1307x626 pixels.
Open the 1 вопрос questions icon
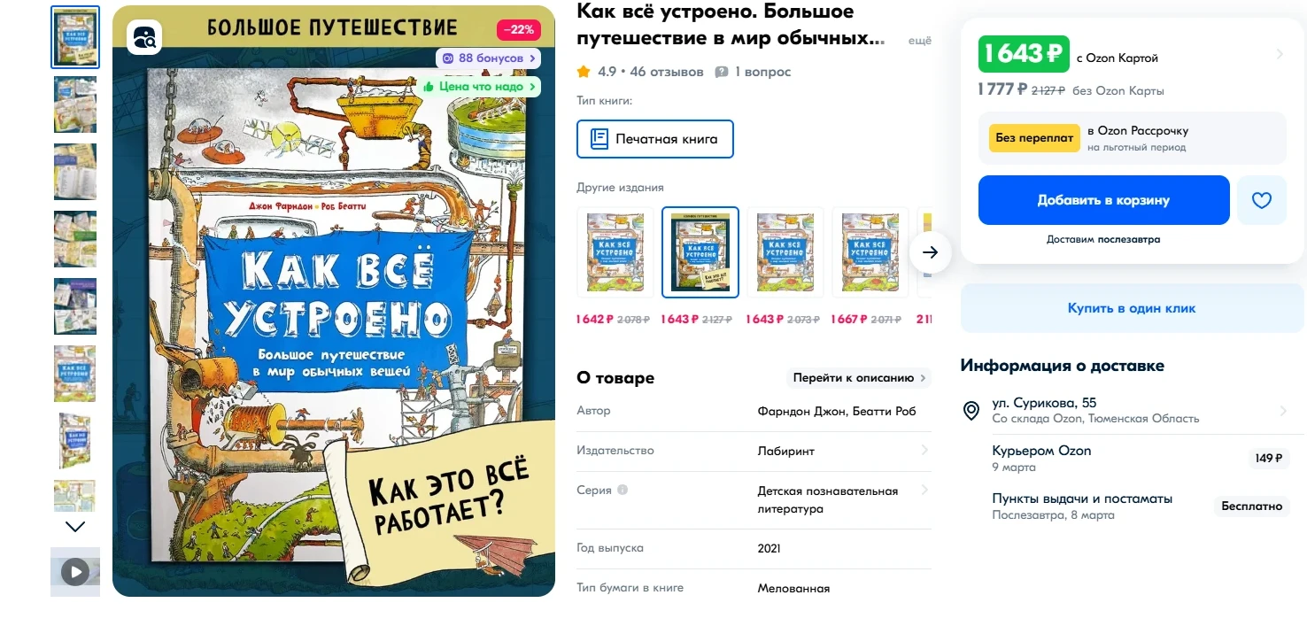tap(722, 72)
